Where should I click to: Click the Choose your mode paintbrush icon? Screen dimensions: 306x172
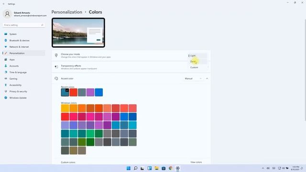click(56, 55)
